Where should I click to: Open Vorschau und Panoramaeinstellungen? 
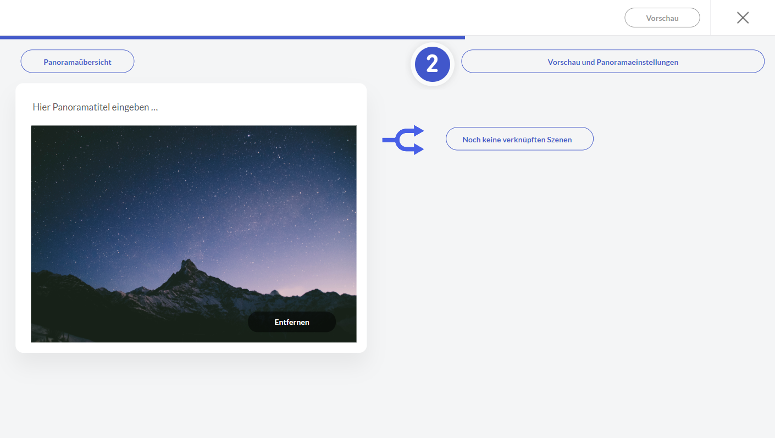612,62
